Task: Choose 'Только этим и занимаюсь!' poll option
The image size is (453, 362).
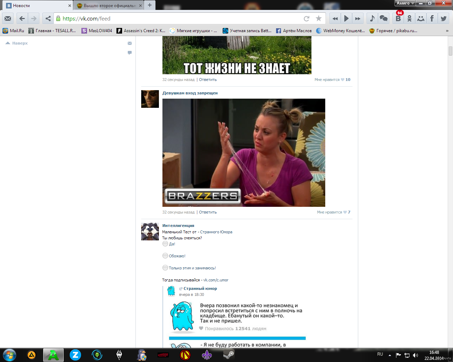Action: coord(165,268)
